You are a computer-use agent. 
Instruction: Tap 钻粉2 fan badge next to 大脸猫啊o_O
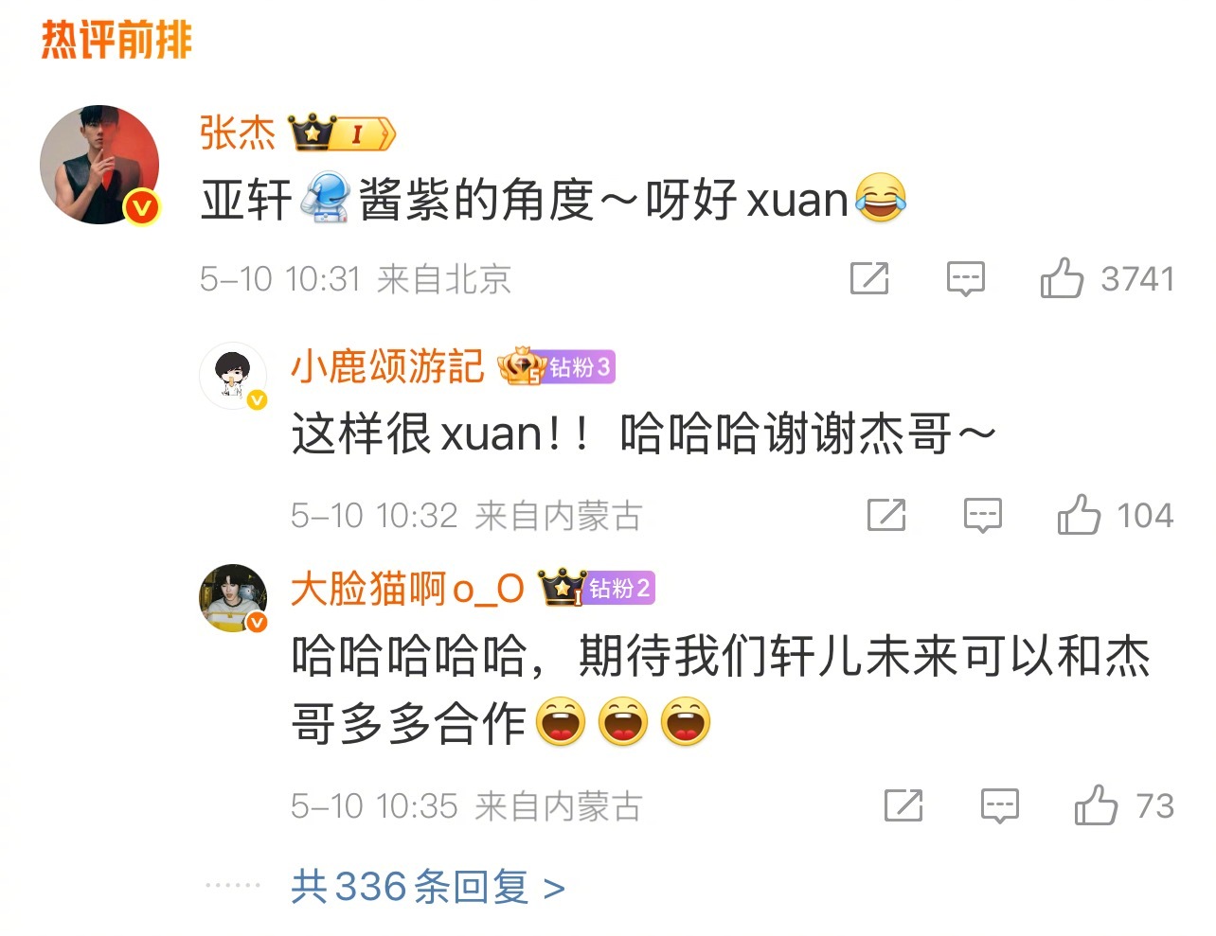(x=597, y=588)
